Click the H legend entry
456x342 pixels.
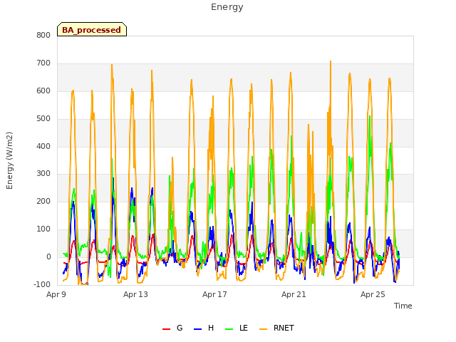(x=204, y=328)
